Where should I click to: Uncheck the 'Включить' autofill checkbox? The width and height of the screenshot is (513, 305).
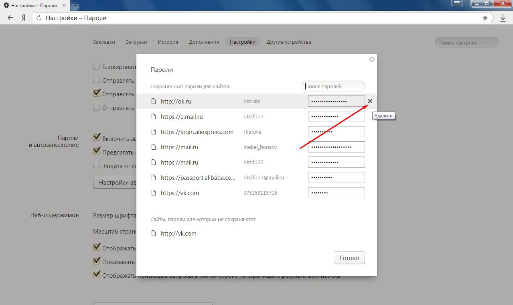[96, 138]
